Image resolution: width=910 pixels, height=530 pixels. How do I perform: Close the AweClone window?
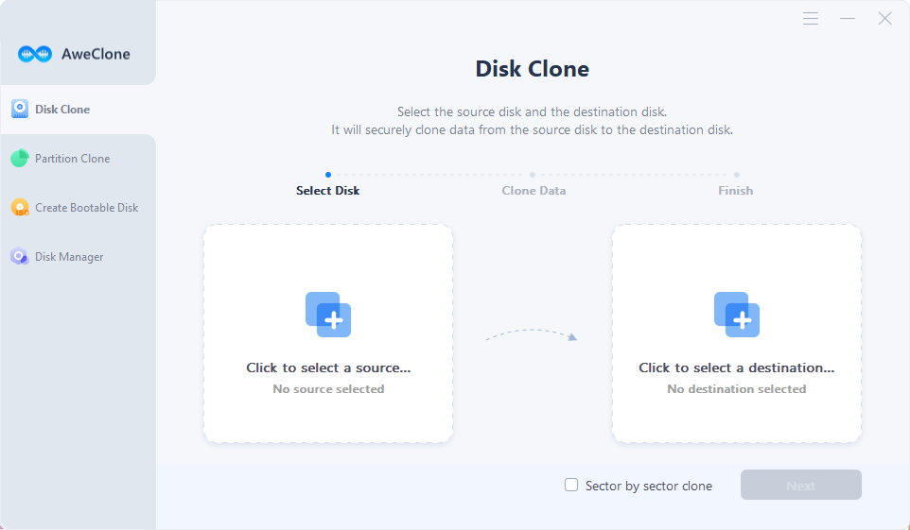[x=884, y=19]
